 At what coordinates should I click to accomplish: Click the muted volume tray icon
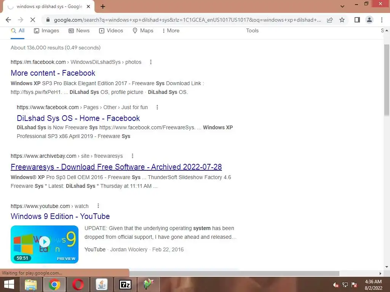[336, 285]
